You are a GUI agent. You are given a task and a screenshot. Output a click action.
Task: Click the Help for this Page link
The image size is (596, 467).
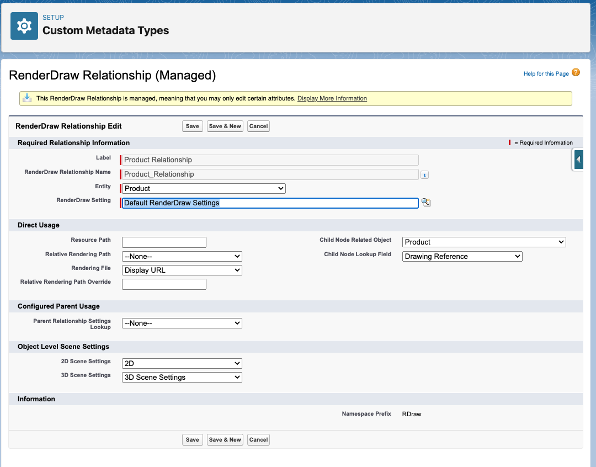(546, 73)
